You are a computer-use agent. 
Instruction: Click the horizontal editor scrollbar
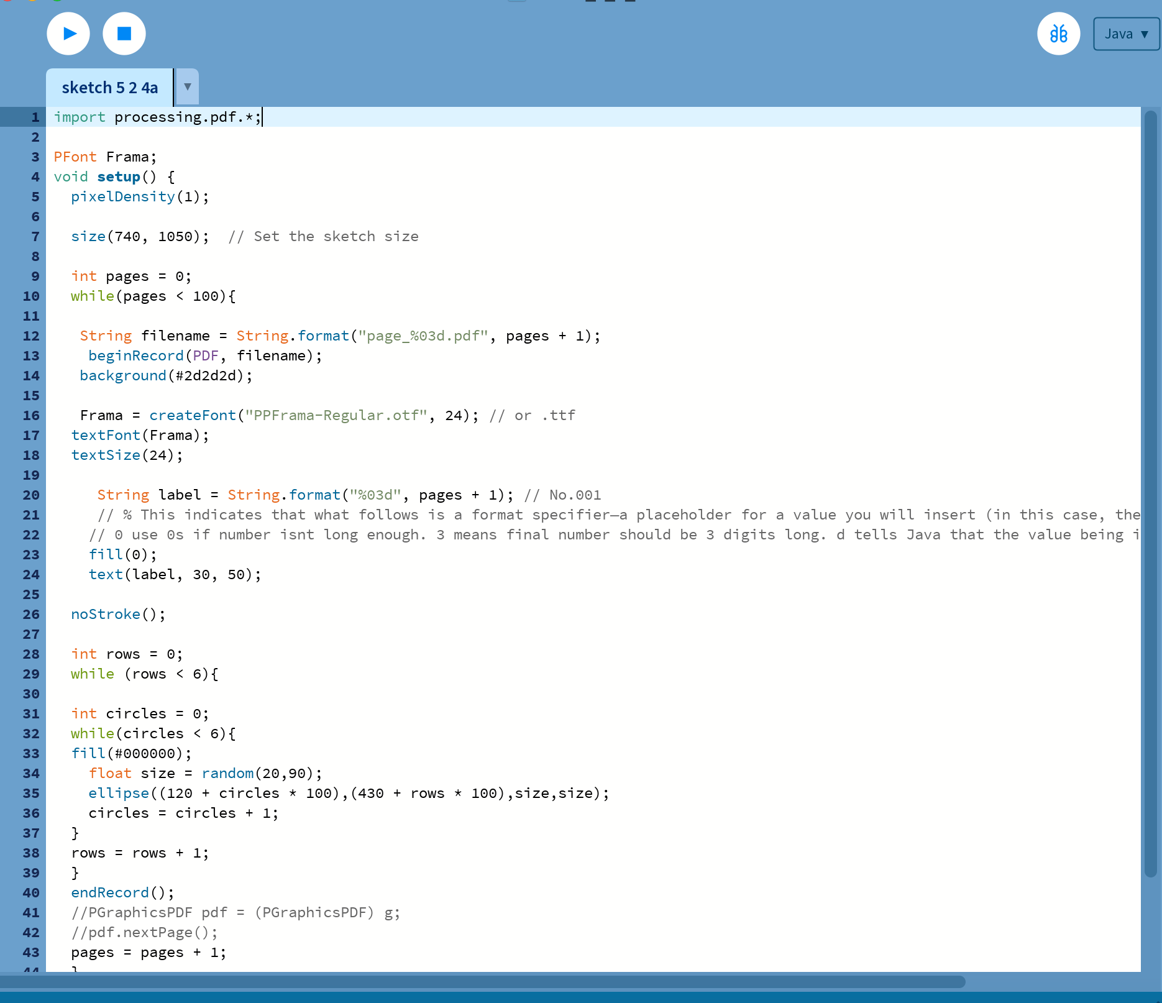[x=482, y=982]
